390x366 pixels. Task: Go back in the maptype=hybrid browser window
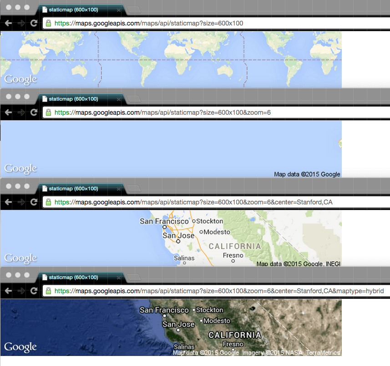8,291
